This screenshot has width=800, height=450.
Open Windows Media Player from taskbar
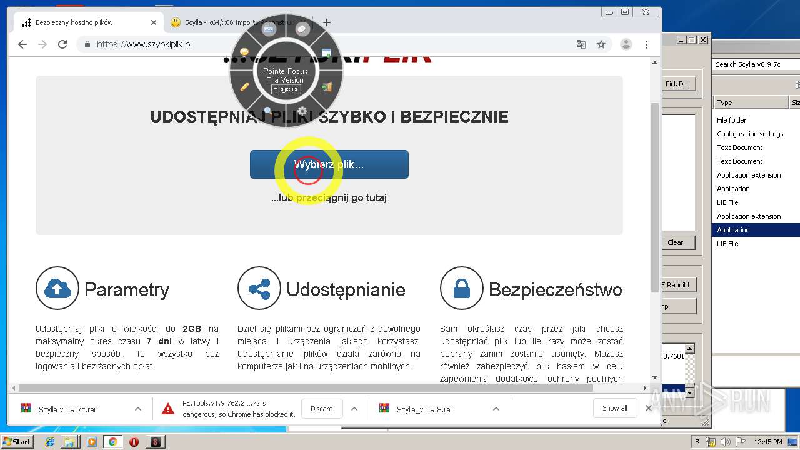click(x=92, y=442)
